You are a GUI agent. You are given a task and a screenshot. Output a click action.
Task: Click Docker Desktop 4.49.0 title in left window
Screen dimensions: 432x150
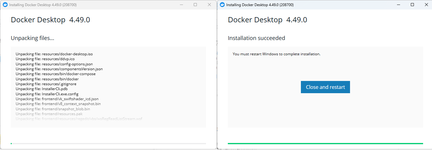tap(50, 20)
